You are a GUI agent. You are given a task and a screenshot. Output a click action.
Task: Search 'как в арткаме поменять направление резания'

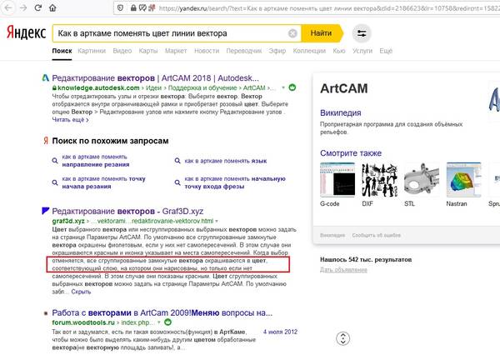(96, 161)
